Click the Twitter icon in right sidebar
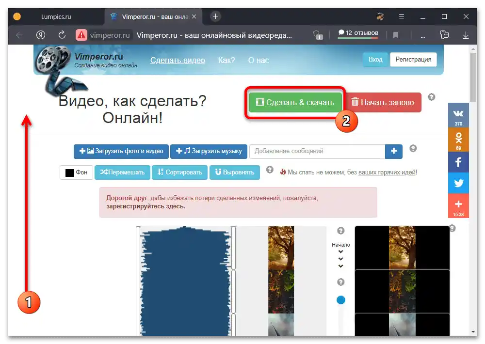The width and height of the screenshot is (485, 344). pos(458,183)
